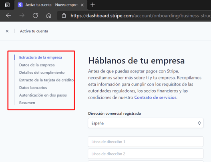Viewport: 211px width, 162px height.
Task: Go to Estructura de la empresa step
Action: coord(41,57)
